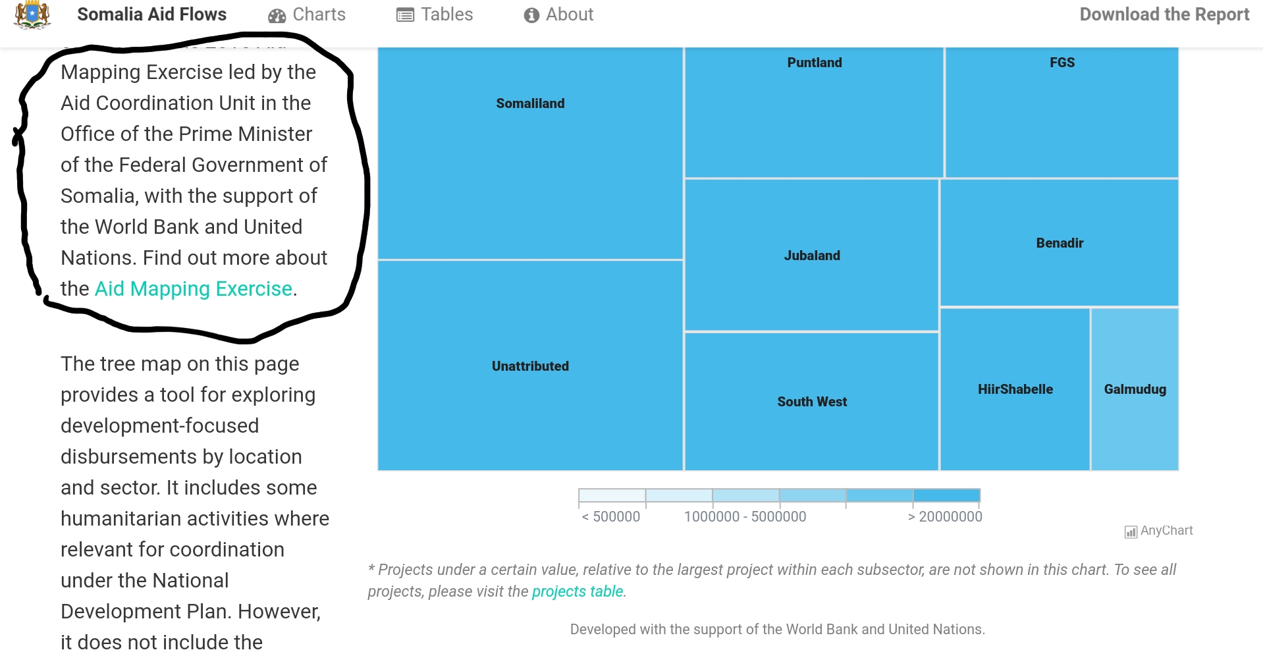Open the Jubaland treemap tile
This screenshot has height=652, width=1263.
tap(811, 255)
